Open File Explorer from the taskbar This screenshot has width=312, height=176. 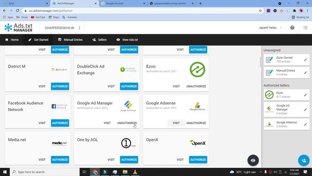pos(125,172)
